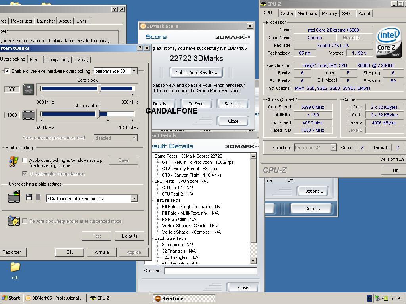Click the Defaults button
This screenshot has width=406, height=304.
[130, 236]
